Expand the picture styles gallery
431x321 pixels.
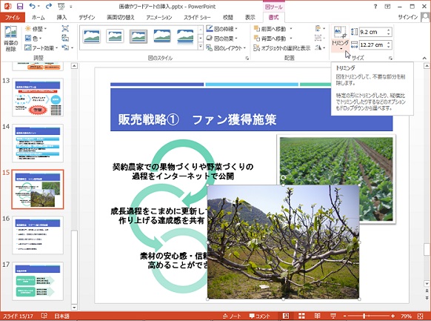tap(201, 47)
